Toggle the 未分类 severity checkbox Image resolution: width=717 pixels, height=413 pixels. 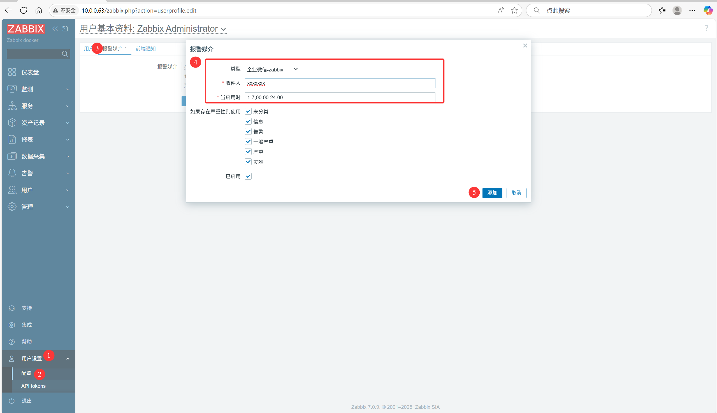(x=248, y=111)
